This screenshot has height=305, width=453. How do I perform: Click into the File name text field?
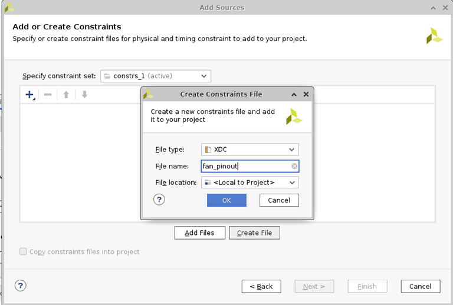(245, 167)
